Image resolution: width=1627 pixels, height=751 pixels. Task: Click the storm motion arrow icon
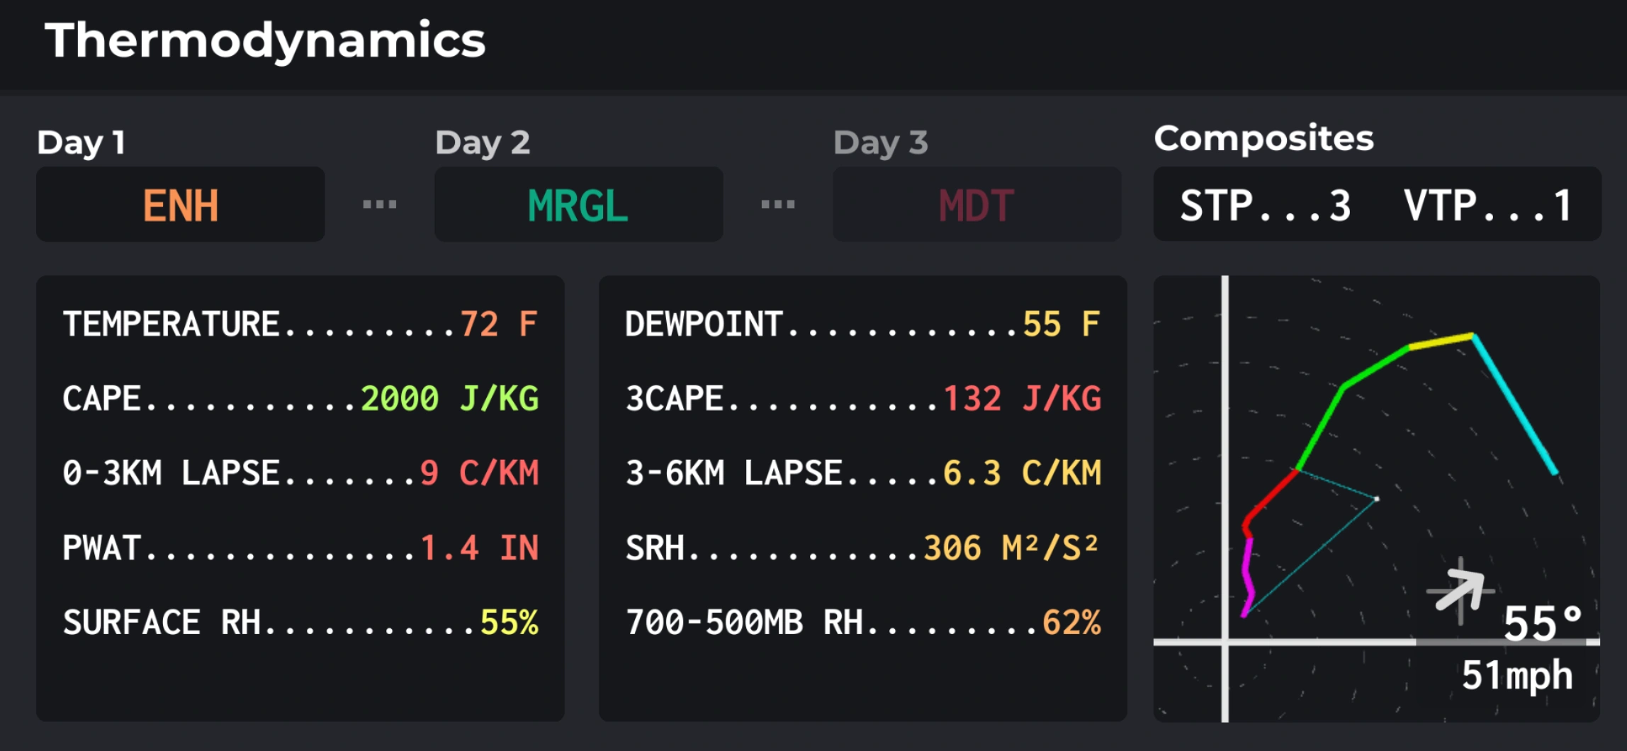[1461, 590]
